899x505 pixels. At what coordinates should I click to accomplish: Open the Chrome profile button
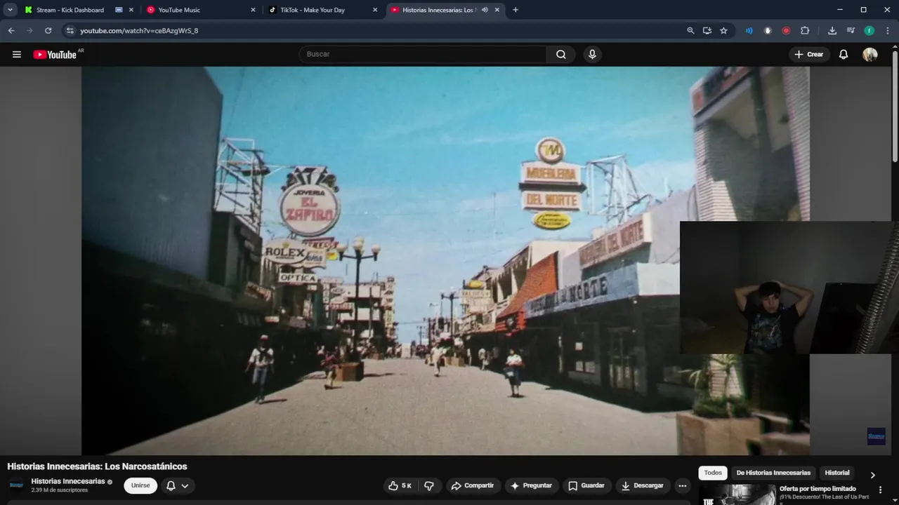point(869,31)
